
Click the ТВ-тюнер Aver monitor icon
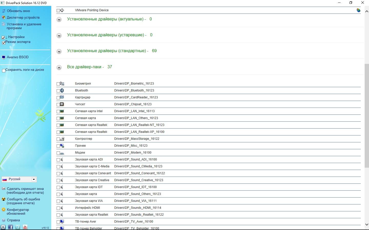62,222
